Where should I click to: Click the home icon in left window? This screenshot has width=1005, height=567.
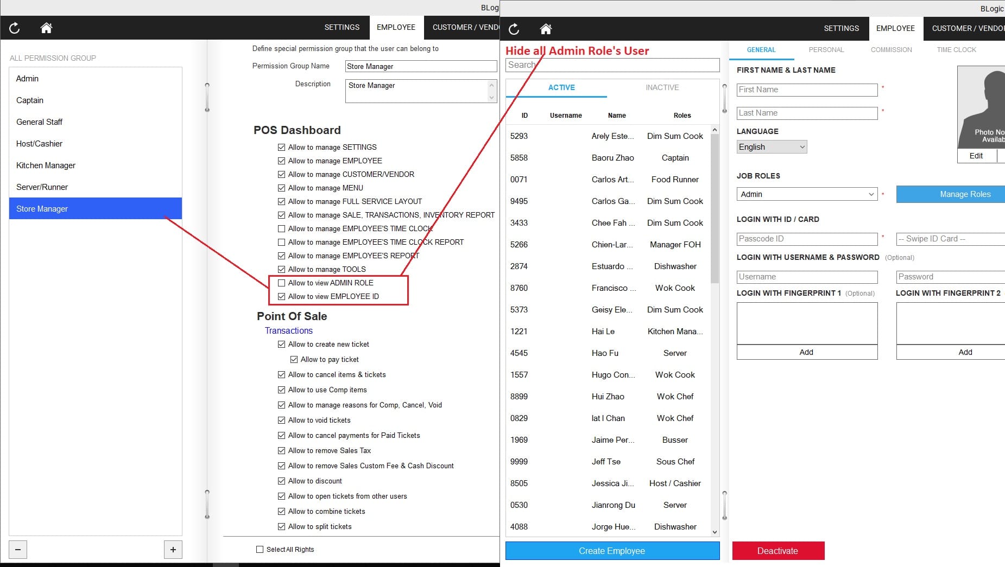(46, 28)
